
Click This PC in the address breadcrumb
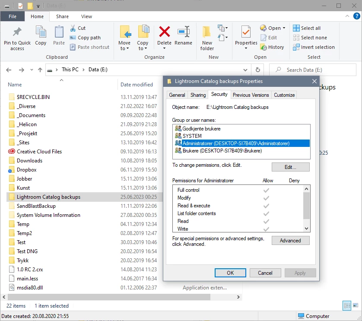(70, 70)
